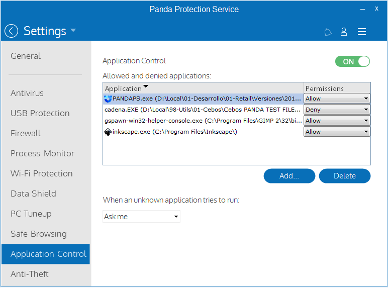Click the Delete button
388x288 pixels.
(x=345, y=176)
